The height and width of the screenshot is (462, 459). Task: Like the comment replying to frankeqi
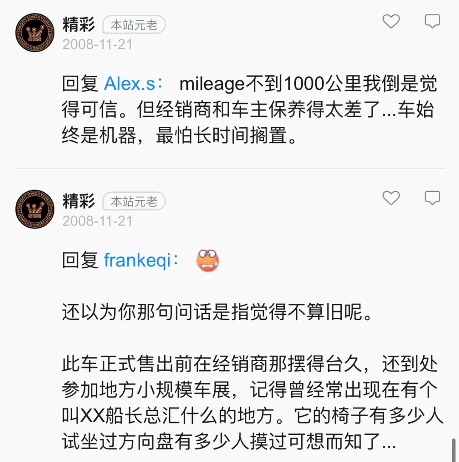pyautogui.click(x=391, y=197)
